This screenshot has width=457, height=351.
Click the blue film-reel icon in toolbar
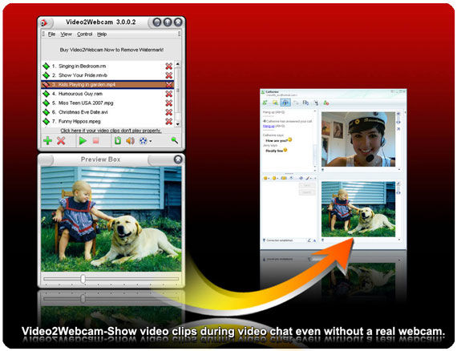(143, 141)
